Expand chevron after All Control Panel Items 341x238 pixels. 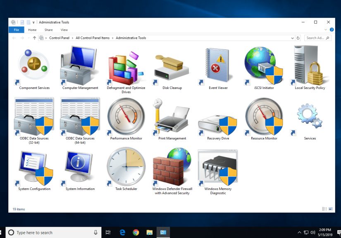tap(113, 38)
